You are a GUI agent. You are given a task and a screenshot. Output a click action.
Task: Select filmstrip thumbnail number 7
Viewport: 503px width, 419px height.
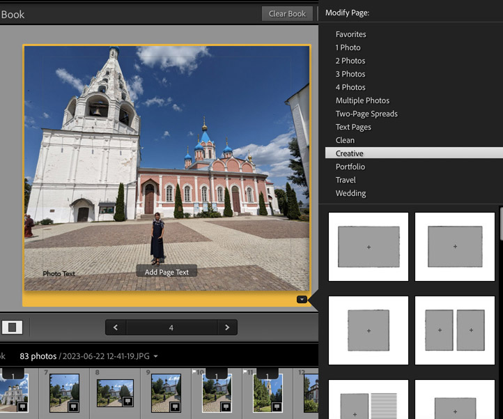(x=64, y=393)
